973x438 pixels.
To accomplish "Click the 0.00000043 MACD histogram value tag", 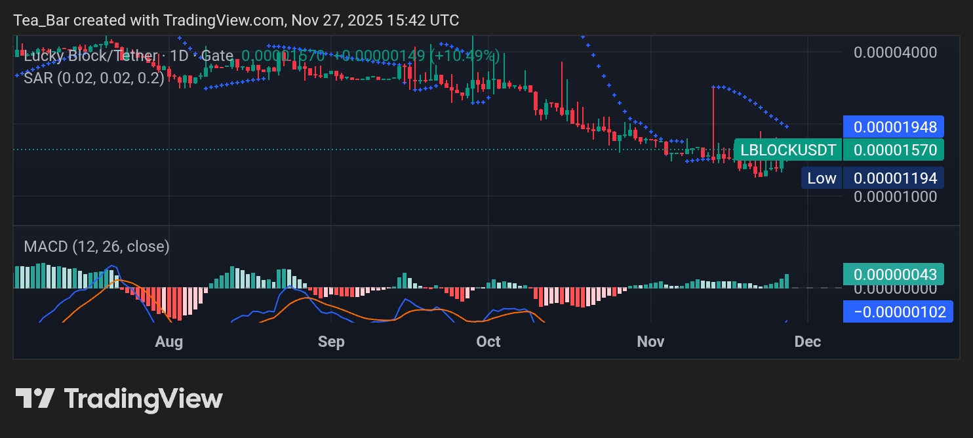I will tap(894, 274).
